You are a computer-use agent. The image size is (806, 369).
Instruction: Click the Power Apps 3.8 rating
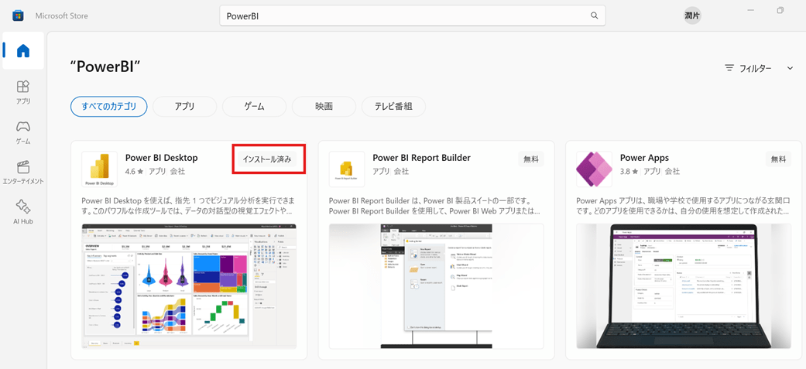(629, 171)
